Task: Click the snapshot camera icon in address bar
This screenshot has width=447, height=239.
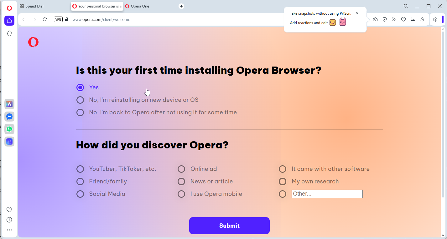Action: pos(375,19)
